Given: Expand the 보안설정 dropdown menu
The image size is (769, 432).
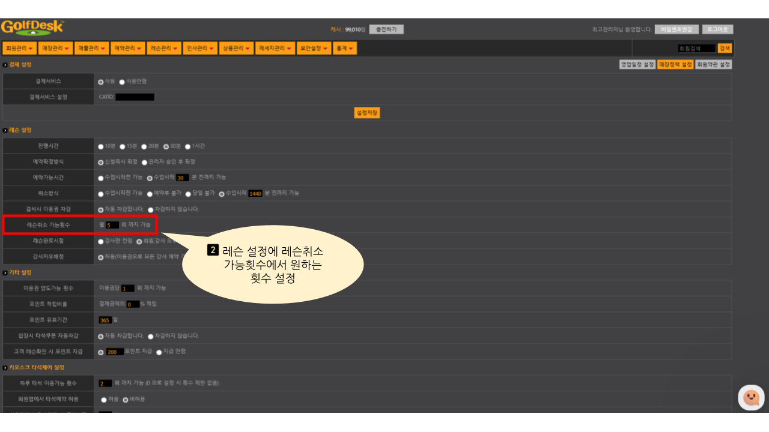Looking at the screenshot, I should (314, 48).
